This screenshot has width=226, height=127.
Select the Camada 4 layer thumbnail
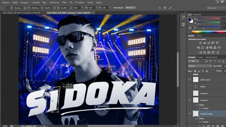[196, 93]
